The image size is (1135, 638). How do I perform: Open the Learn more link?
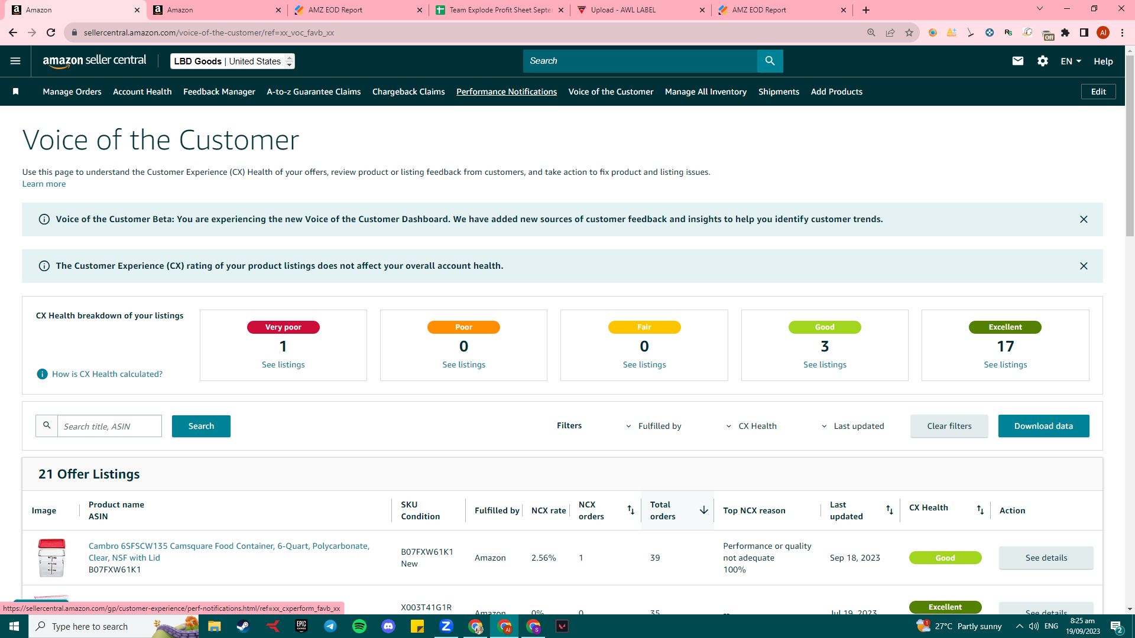pyautogui.click(x=44, y=184)
